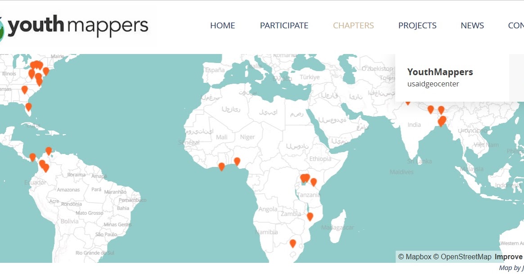
Task: Open the marker on Ghana's coast
Action: [x=221, y=167]
